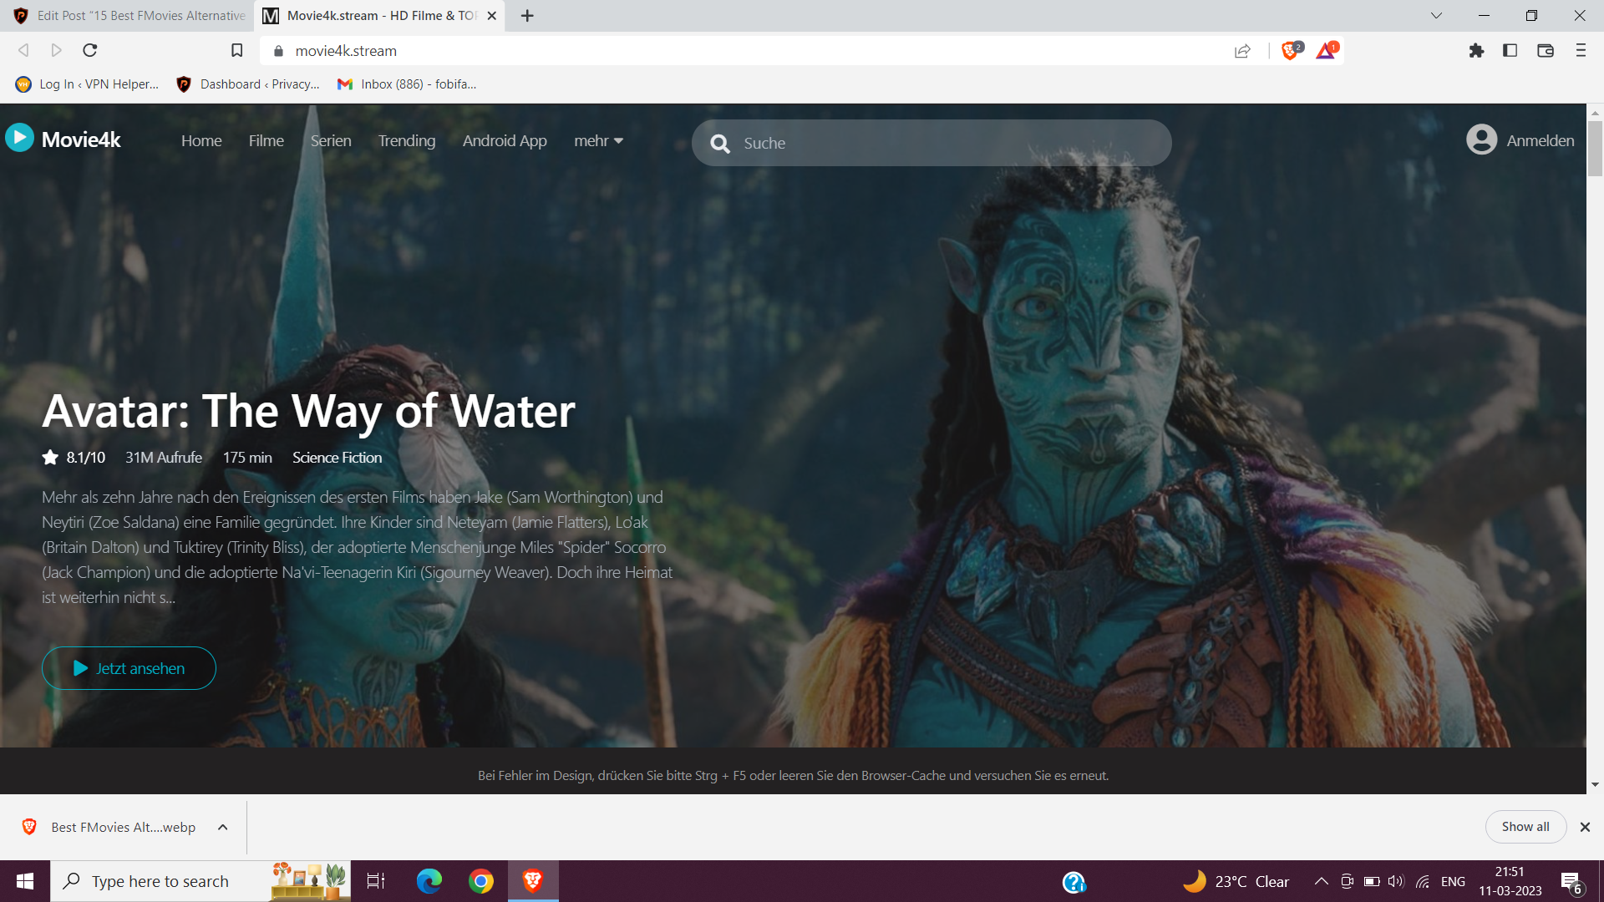Open the extensions puzzle icon
Viewport: 1604px width, 902px height.
[1476, 51]
